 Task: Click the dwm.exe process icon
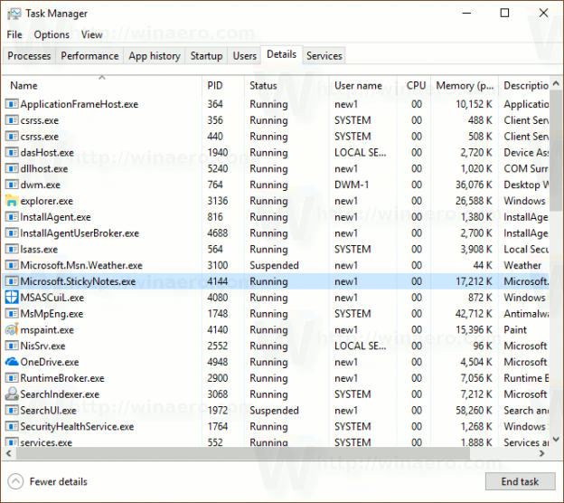pos(12,185)
